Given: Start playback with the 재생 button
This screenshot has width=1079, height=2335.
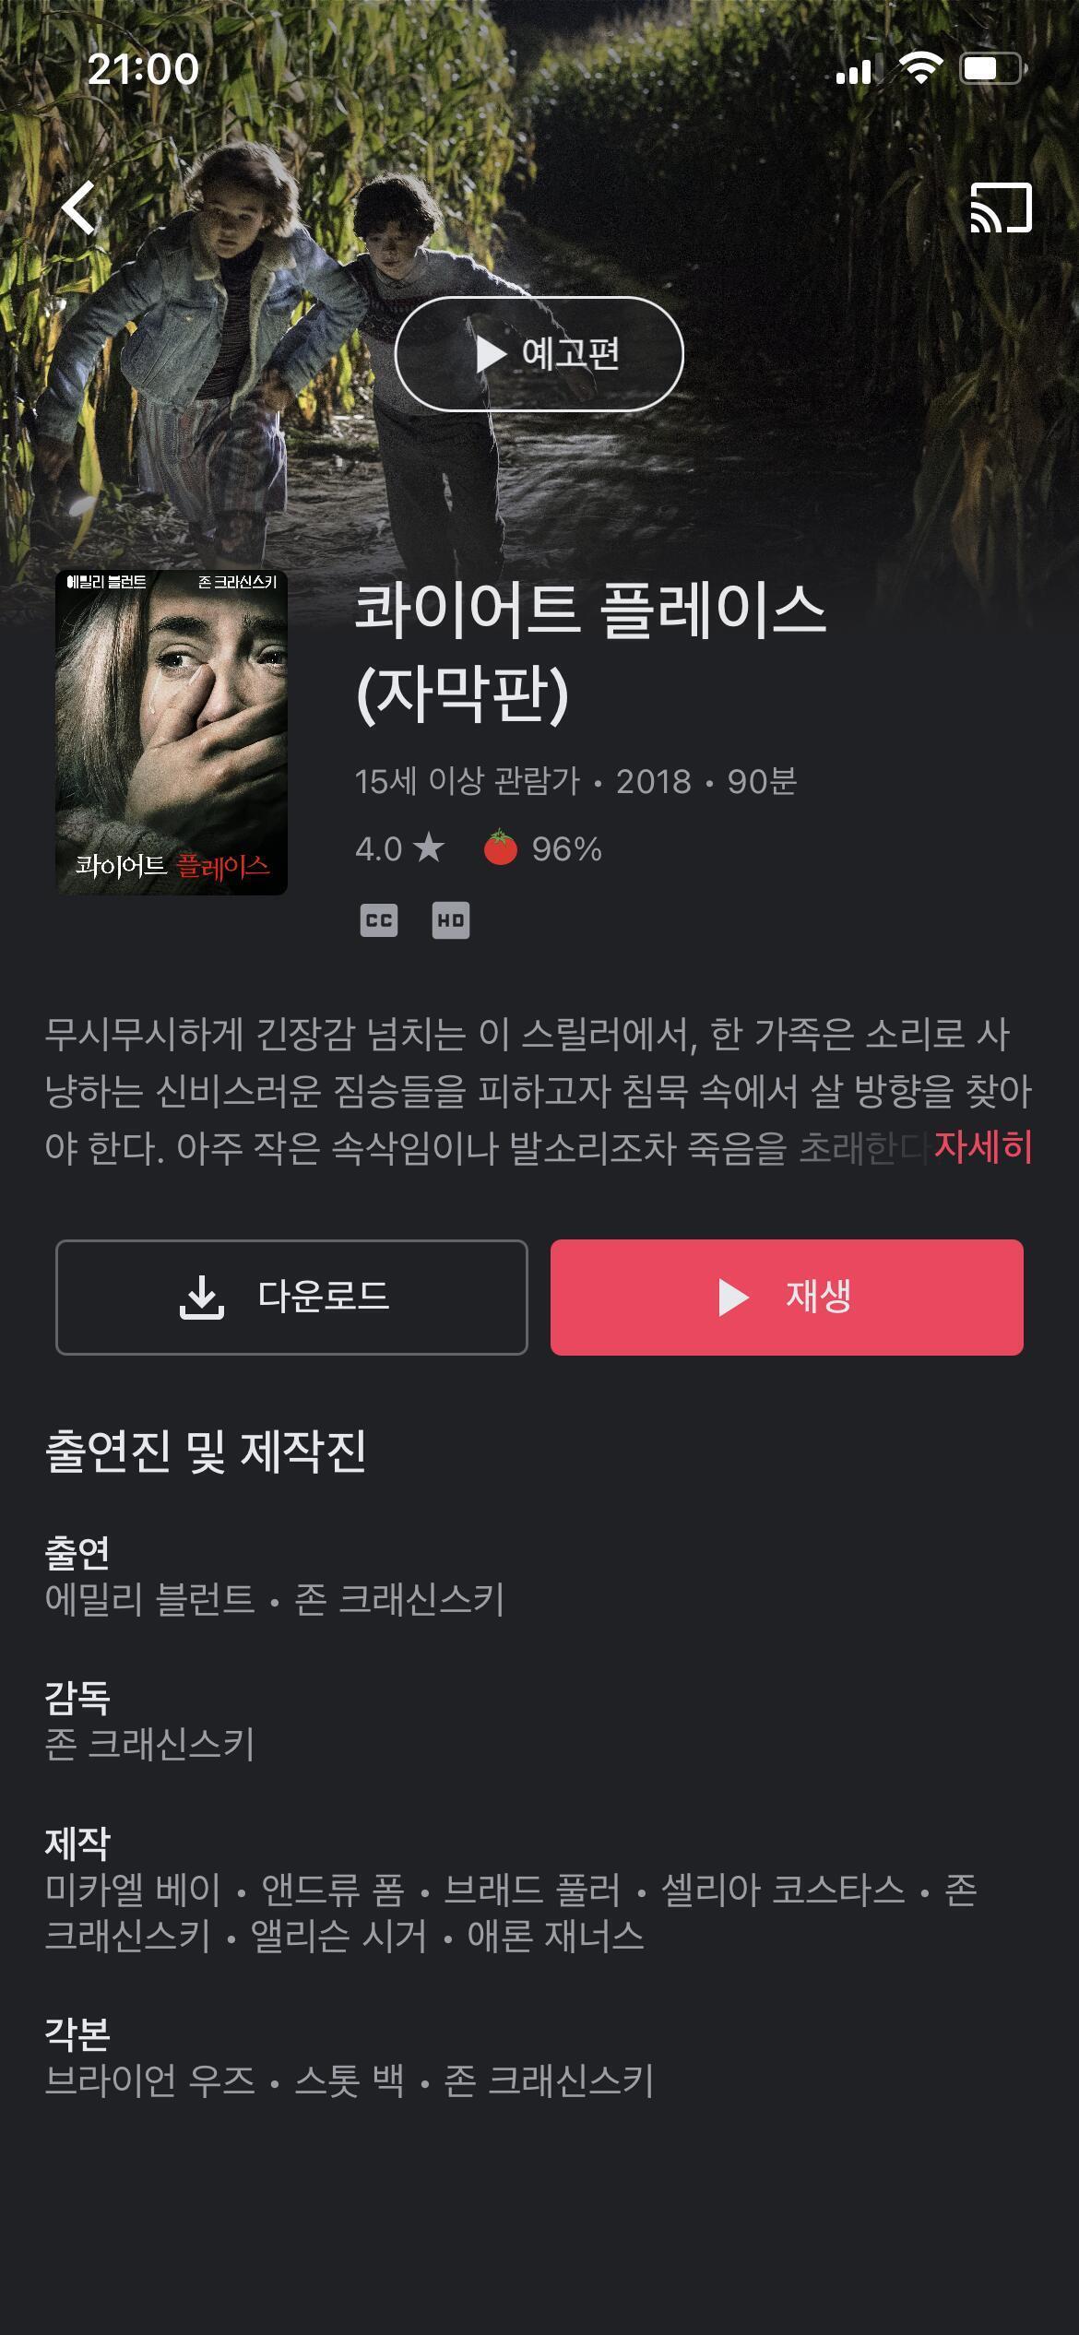Looking at the screenshot, I should click(787, 1298).
